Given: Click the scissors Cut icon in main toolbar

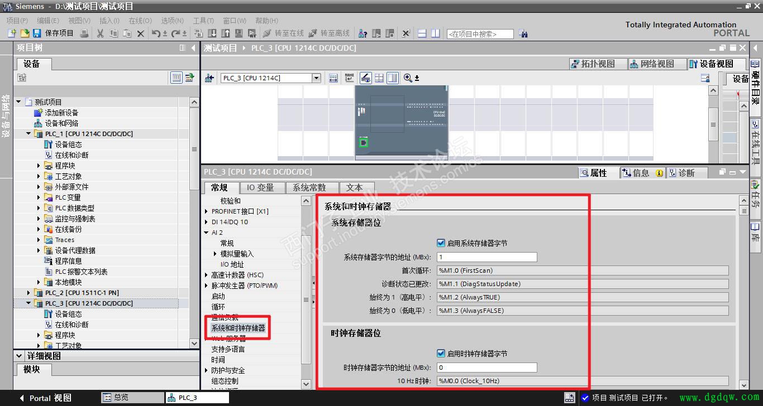Looking at the screenshot, I should (x=100, y=33).
